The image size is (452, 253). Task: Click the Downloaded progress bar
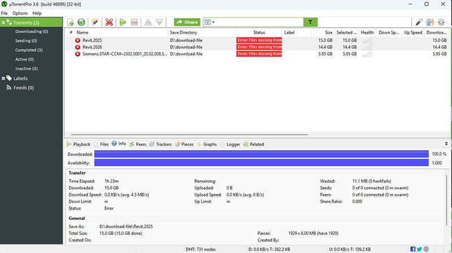pyautogui.click(x=262, y=154)
